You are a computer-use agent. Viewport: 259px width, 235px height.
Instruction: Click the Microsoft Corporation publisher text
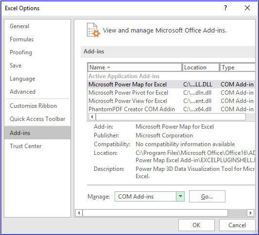click(x=164, y=135)
